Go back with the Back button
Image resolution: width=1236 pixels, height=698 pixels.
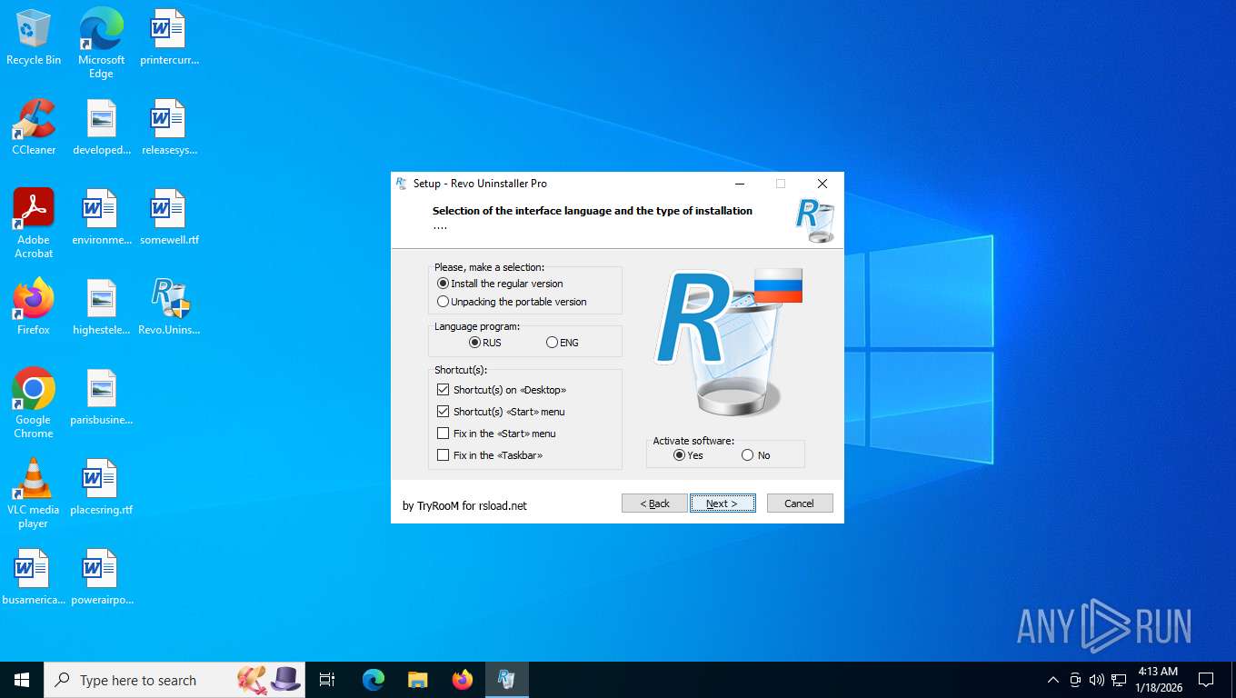coord(654,504)
